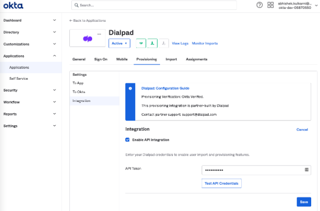Viewport: 320px width, 211px height.
Task: Select the Provisioning tab
Action: 147,59
